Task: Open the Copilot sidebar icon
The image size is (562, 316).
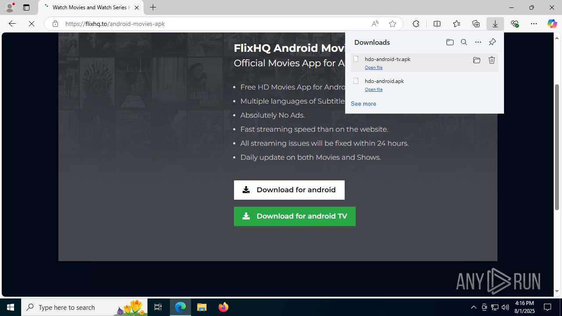Action: pyautogui.click(x=552, y=24)
